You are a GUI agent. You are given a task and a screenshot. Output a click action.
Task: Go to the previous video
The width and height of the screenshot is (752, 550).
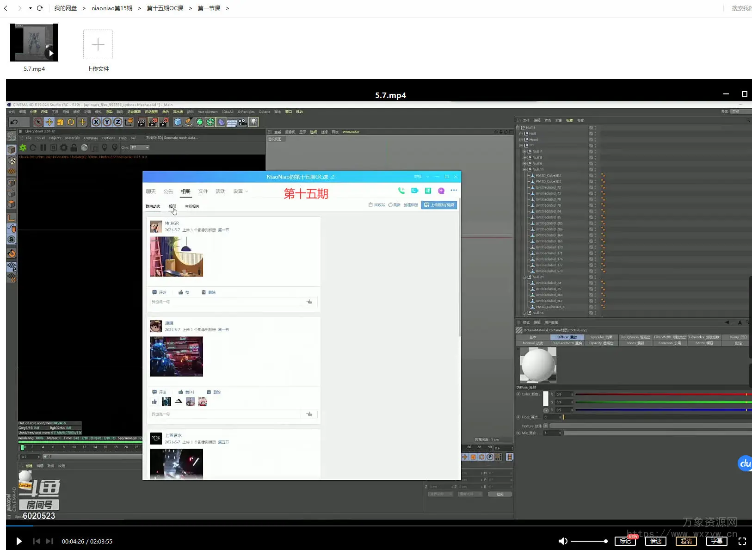point(37,541)
